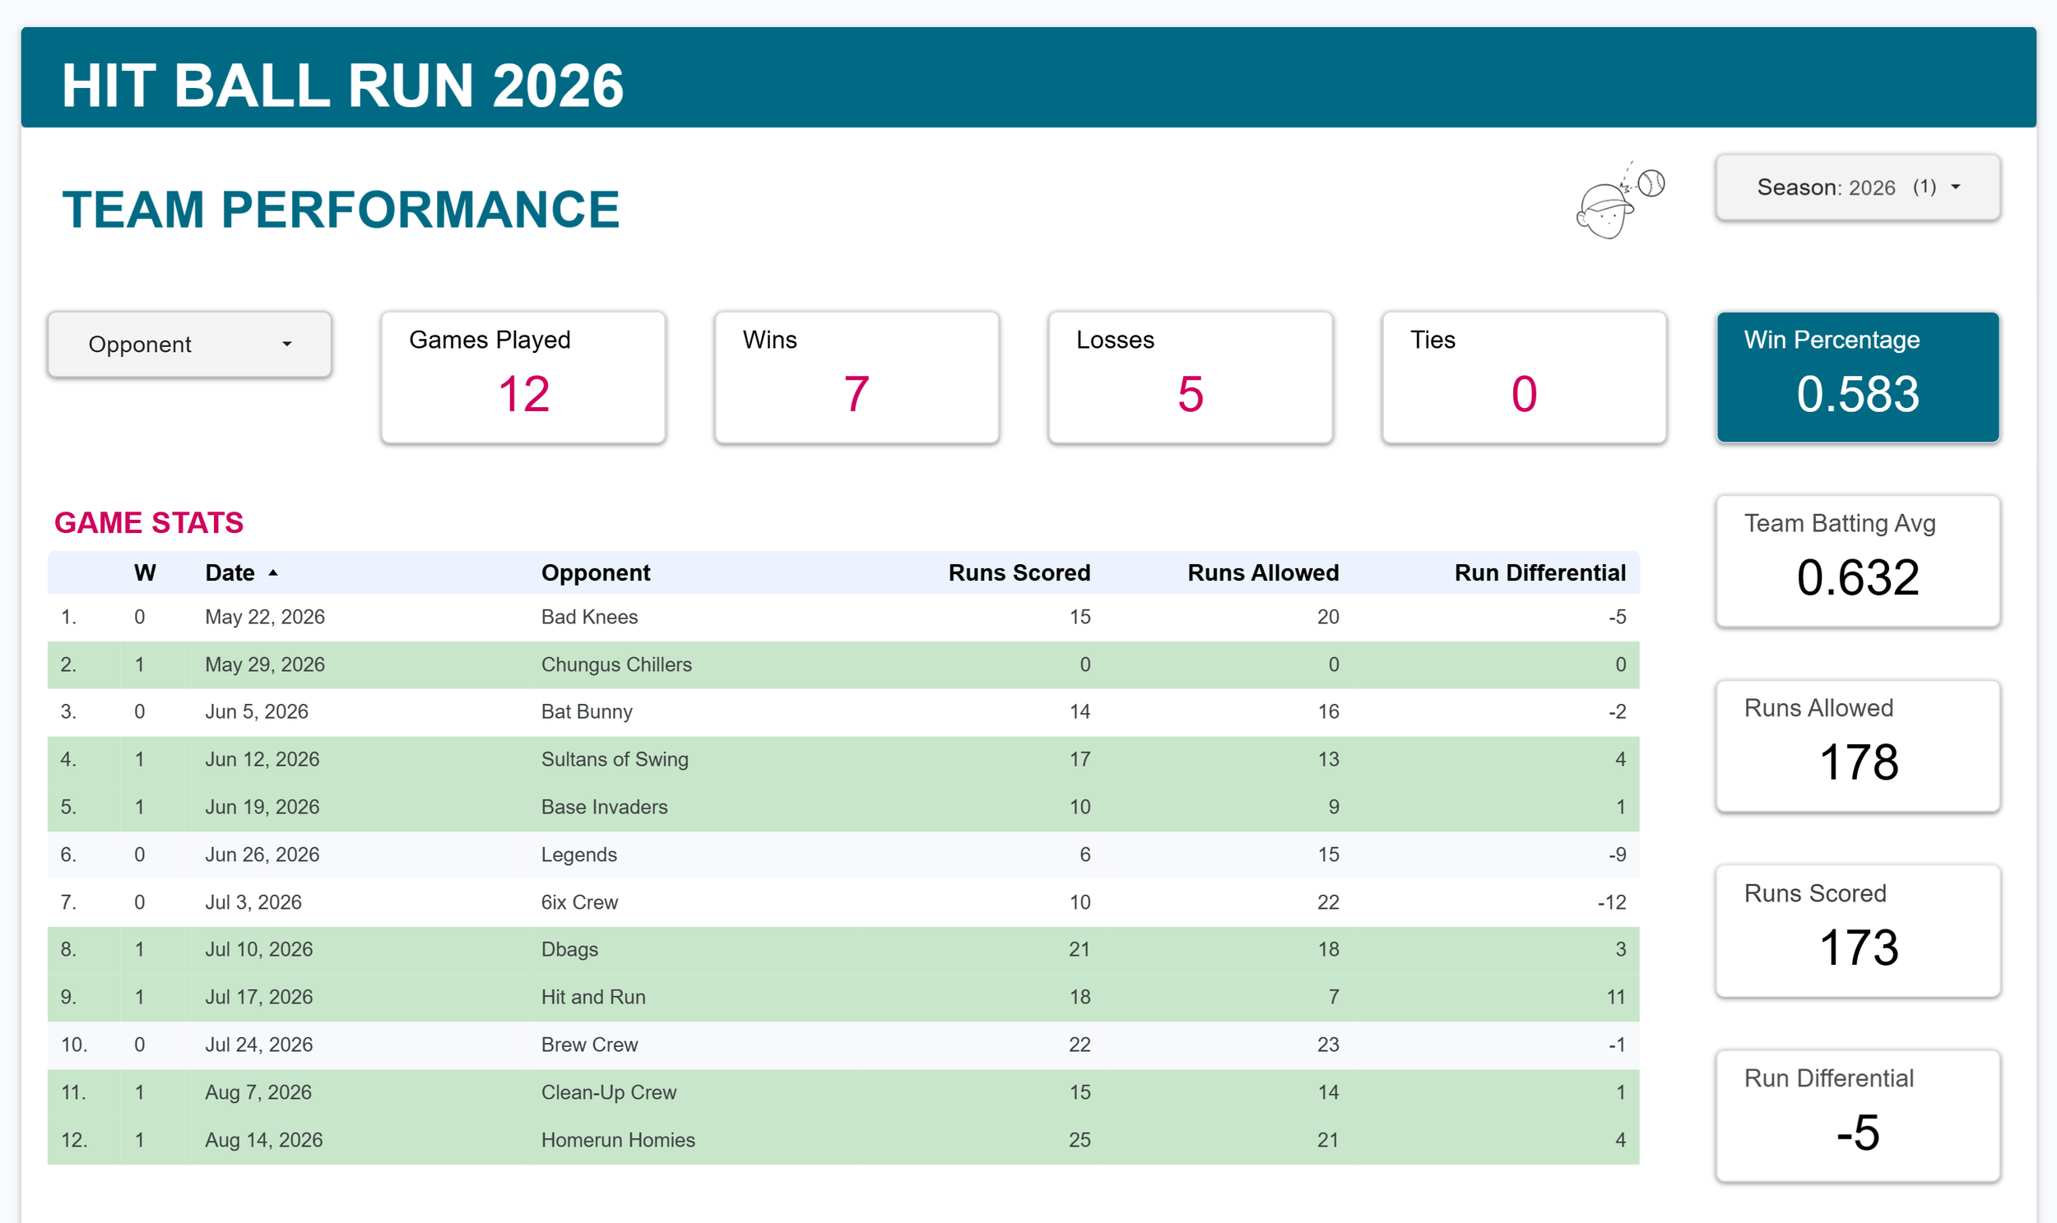Click the Jun 26, 2026 date cell
This screenshot has height=1223, width=2057.
pos(262,855)
